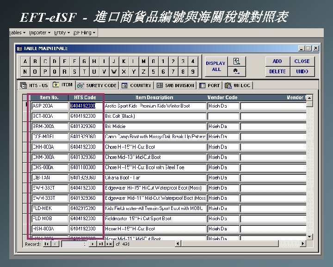
Task: Click the horizontal scrollbar thumb
Action: [x=230, y=243]
